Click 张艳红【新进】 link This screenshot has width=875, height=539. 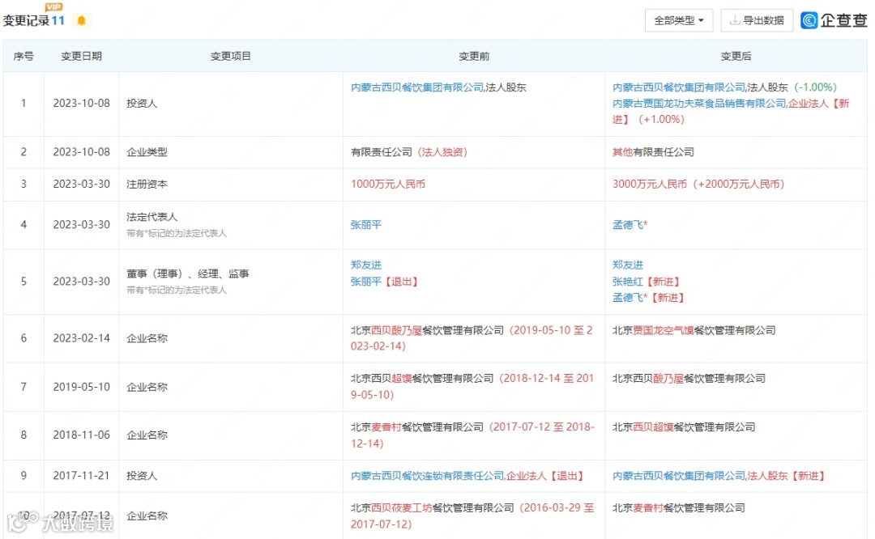click(x=647, y=282)
